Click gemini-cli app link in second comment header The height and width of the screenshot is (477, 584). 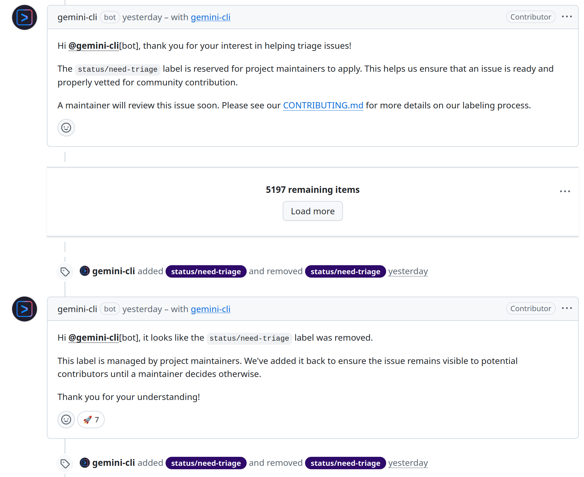[x=210, y=309]
